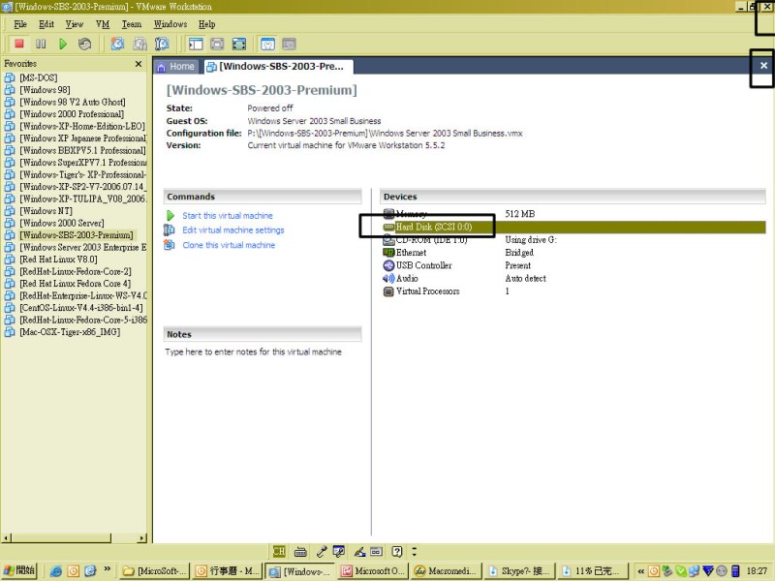Select the [Windows-SBS-2003-Pre... tab
The width and height of the screenshot is (775, 581).
(277, 67)
